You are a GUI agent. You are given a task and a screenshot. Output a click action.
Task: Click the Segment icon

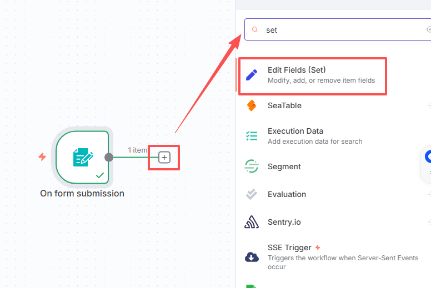tap(252, 166)
